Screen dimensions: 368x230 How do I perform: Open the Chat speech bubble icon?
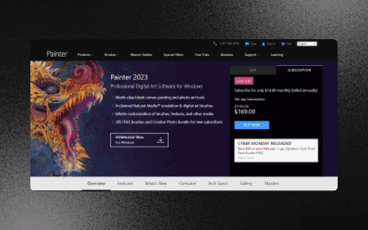coord(247,44)
